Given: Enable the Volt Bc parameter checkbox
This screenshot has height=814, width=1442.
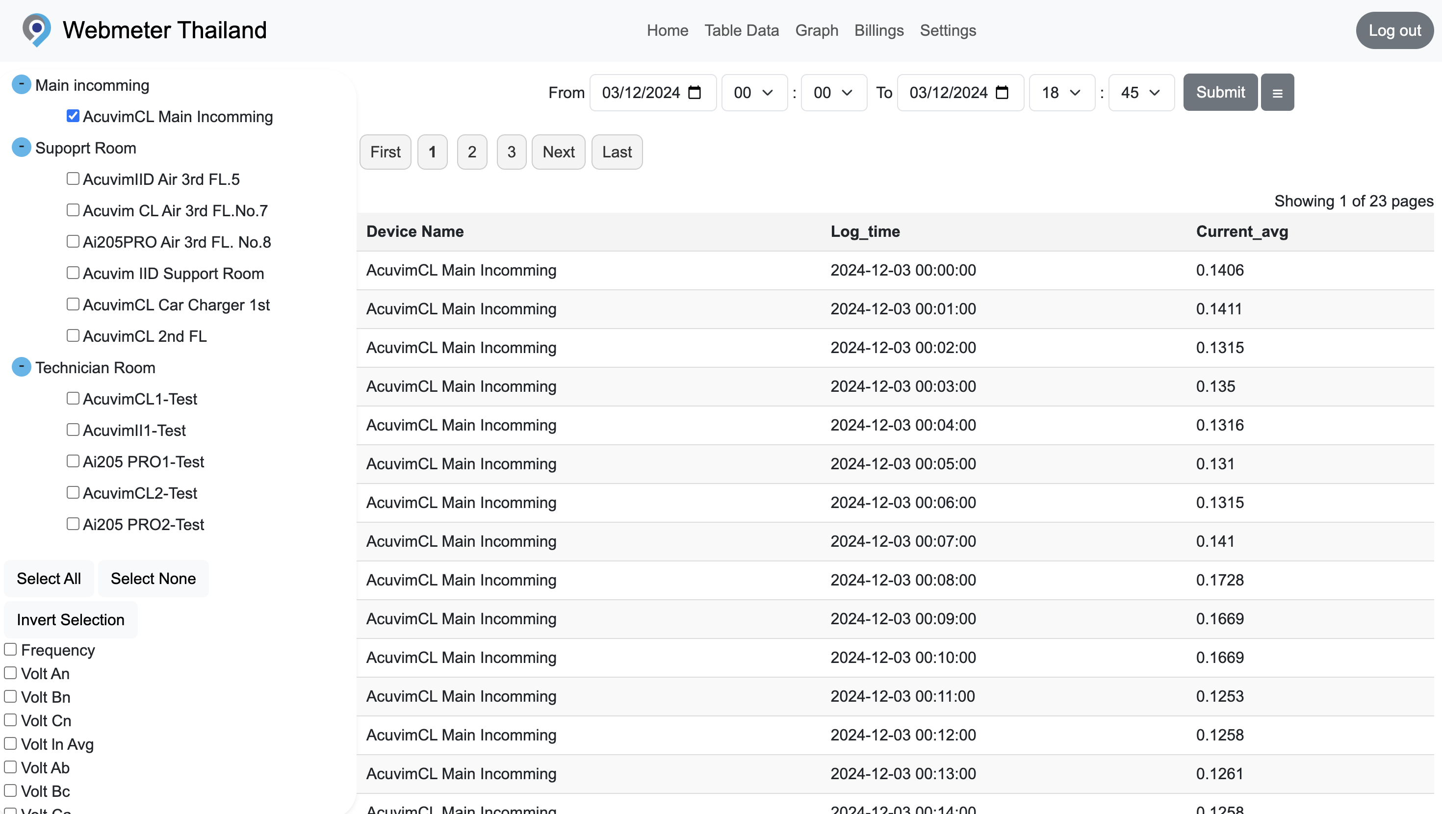Looking at the screenshot, I should click(11, 790).
